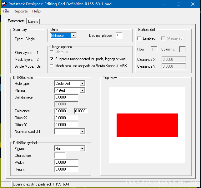
Task: Click the Offset Y input field
Action: [66, 125]
